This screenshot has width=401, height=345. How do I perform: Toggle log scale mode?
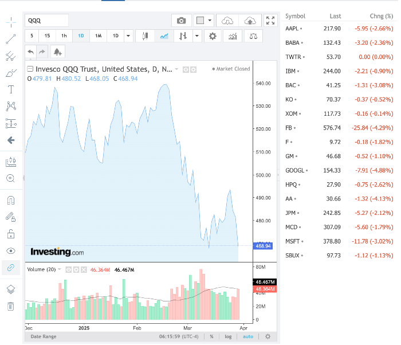(228, 336)
